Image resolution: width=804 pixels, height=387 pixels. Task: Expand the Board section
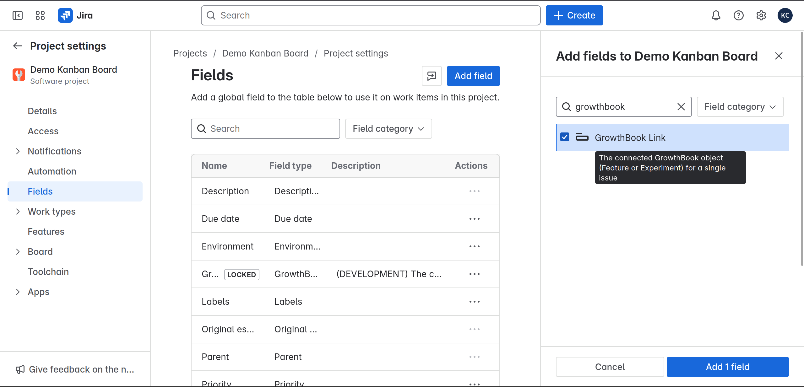[x=18, y=252]
